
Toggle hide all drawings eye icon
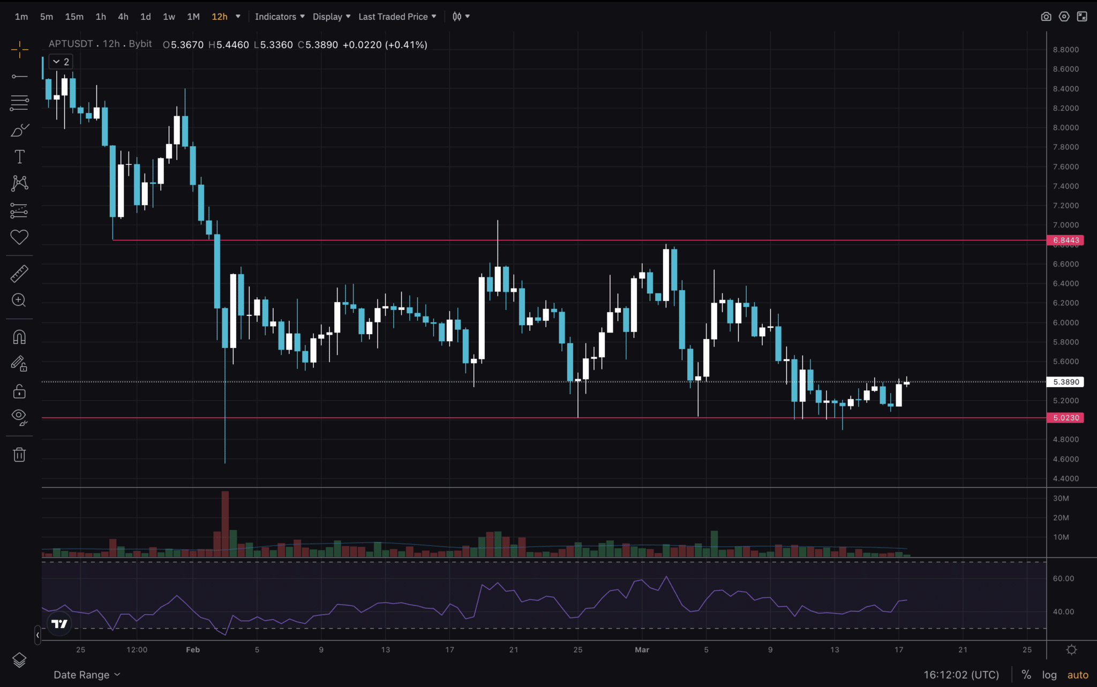click(x=19, y=417)
